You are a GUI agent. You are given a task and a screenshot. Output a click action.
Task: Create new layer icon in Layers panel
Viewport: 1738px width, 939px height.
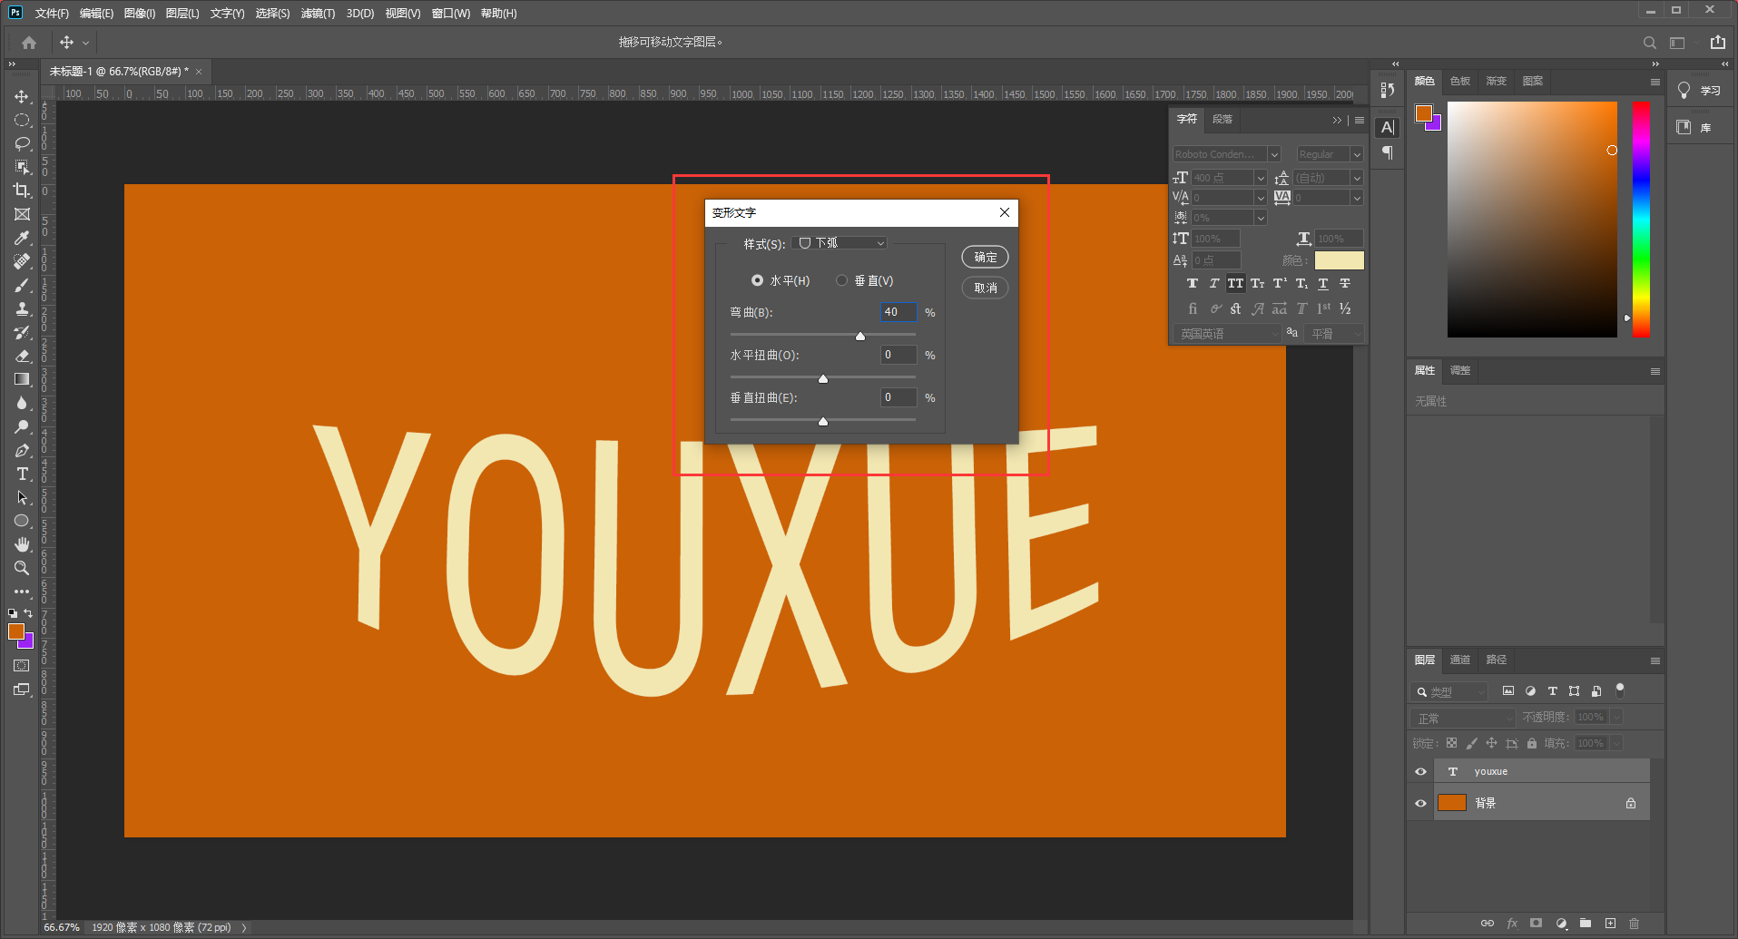coord(1610,924)
